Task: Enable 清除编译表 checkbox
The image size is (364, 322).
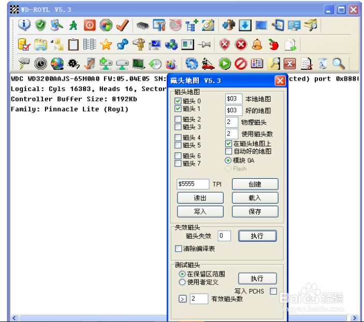Action: 178,249
